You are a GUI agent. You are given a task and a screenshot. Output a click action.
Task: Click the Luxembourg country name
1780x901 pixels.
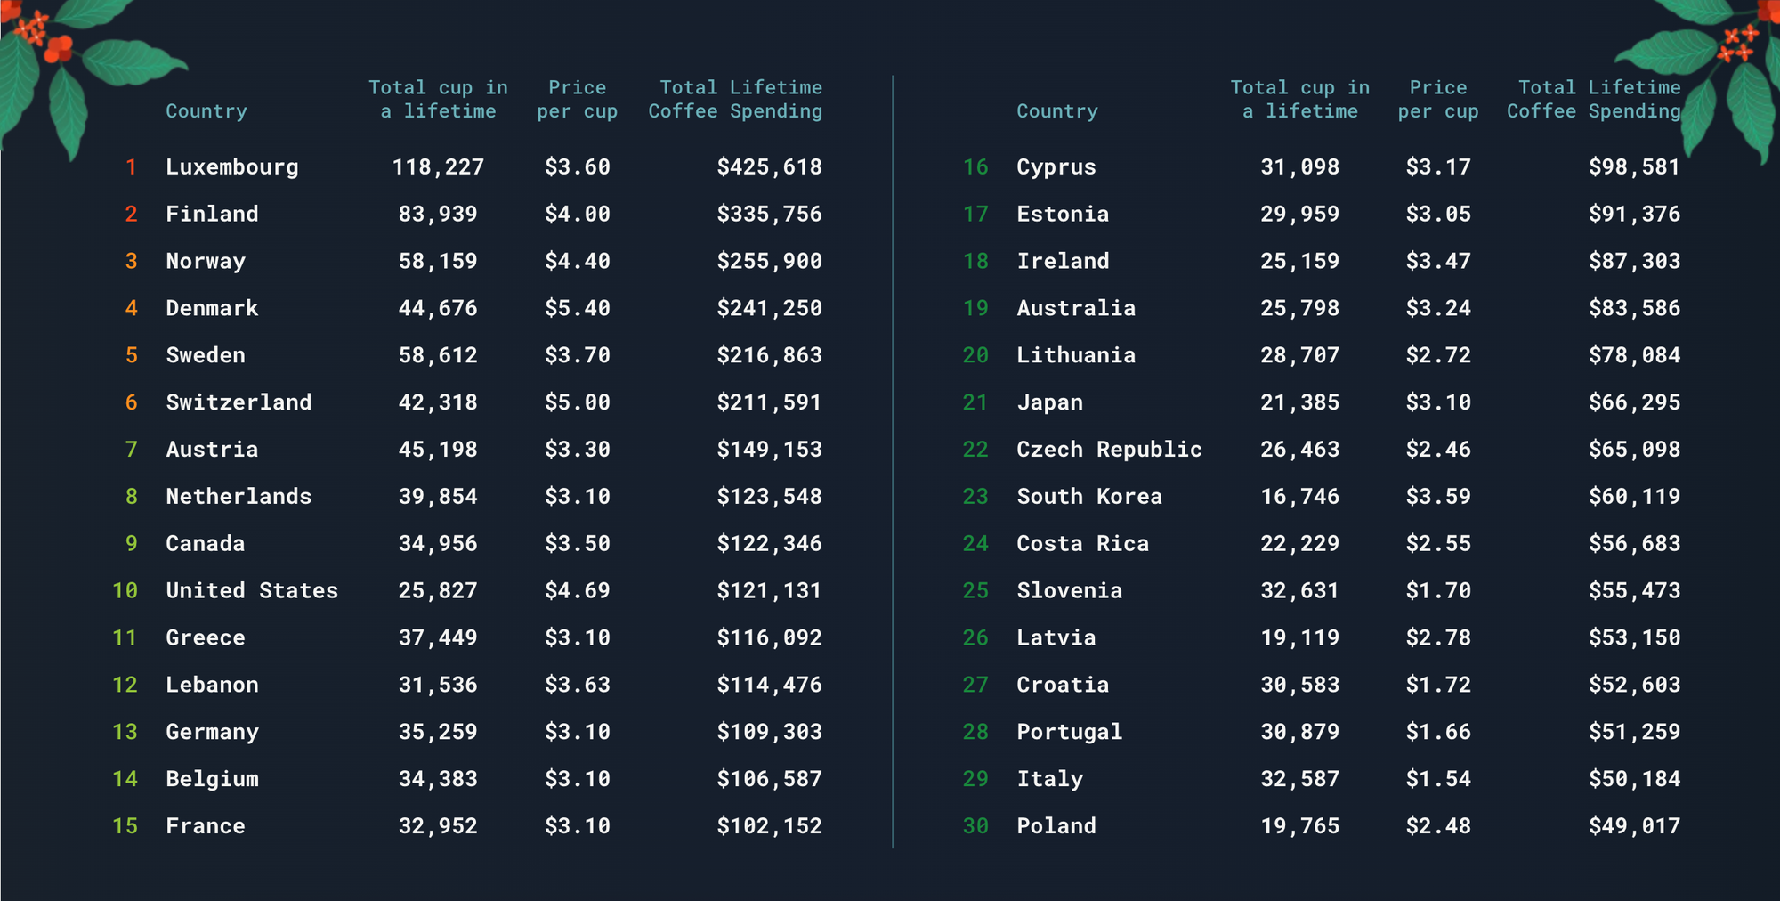[231, 167]
